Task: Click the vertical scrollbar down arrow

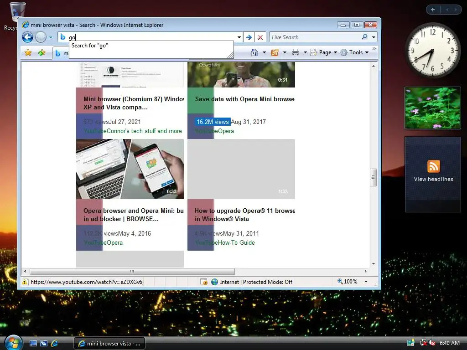Action: pos(373,264)
